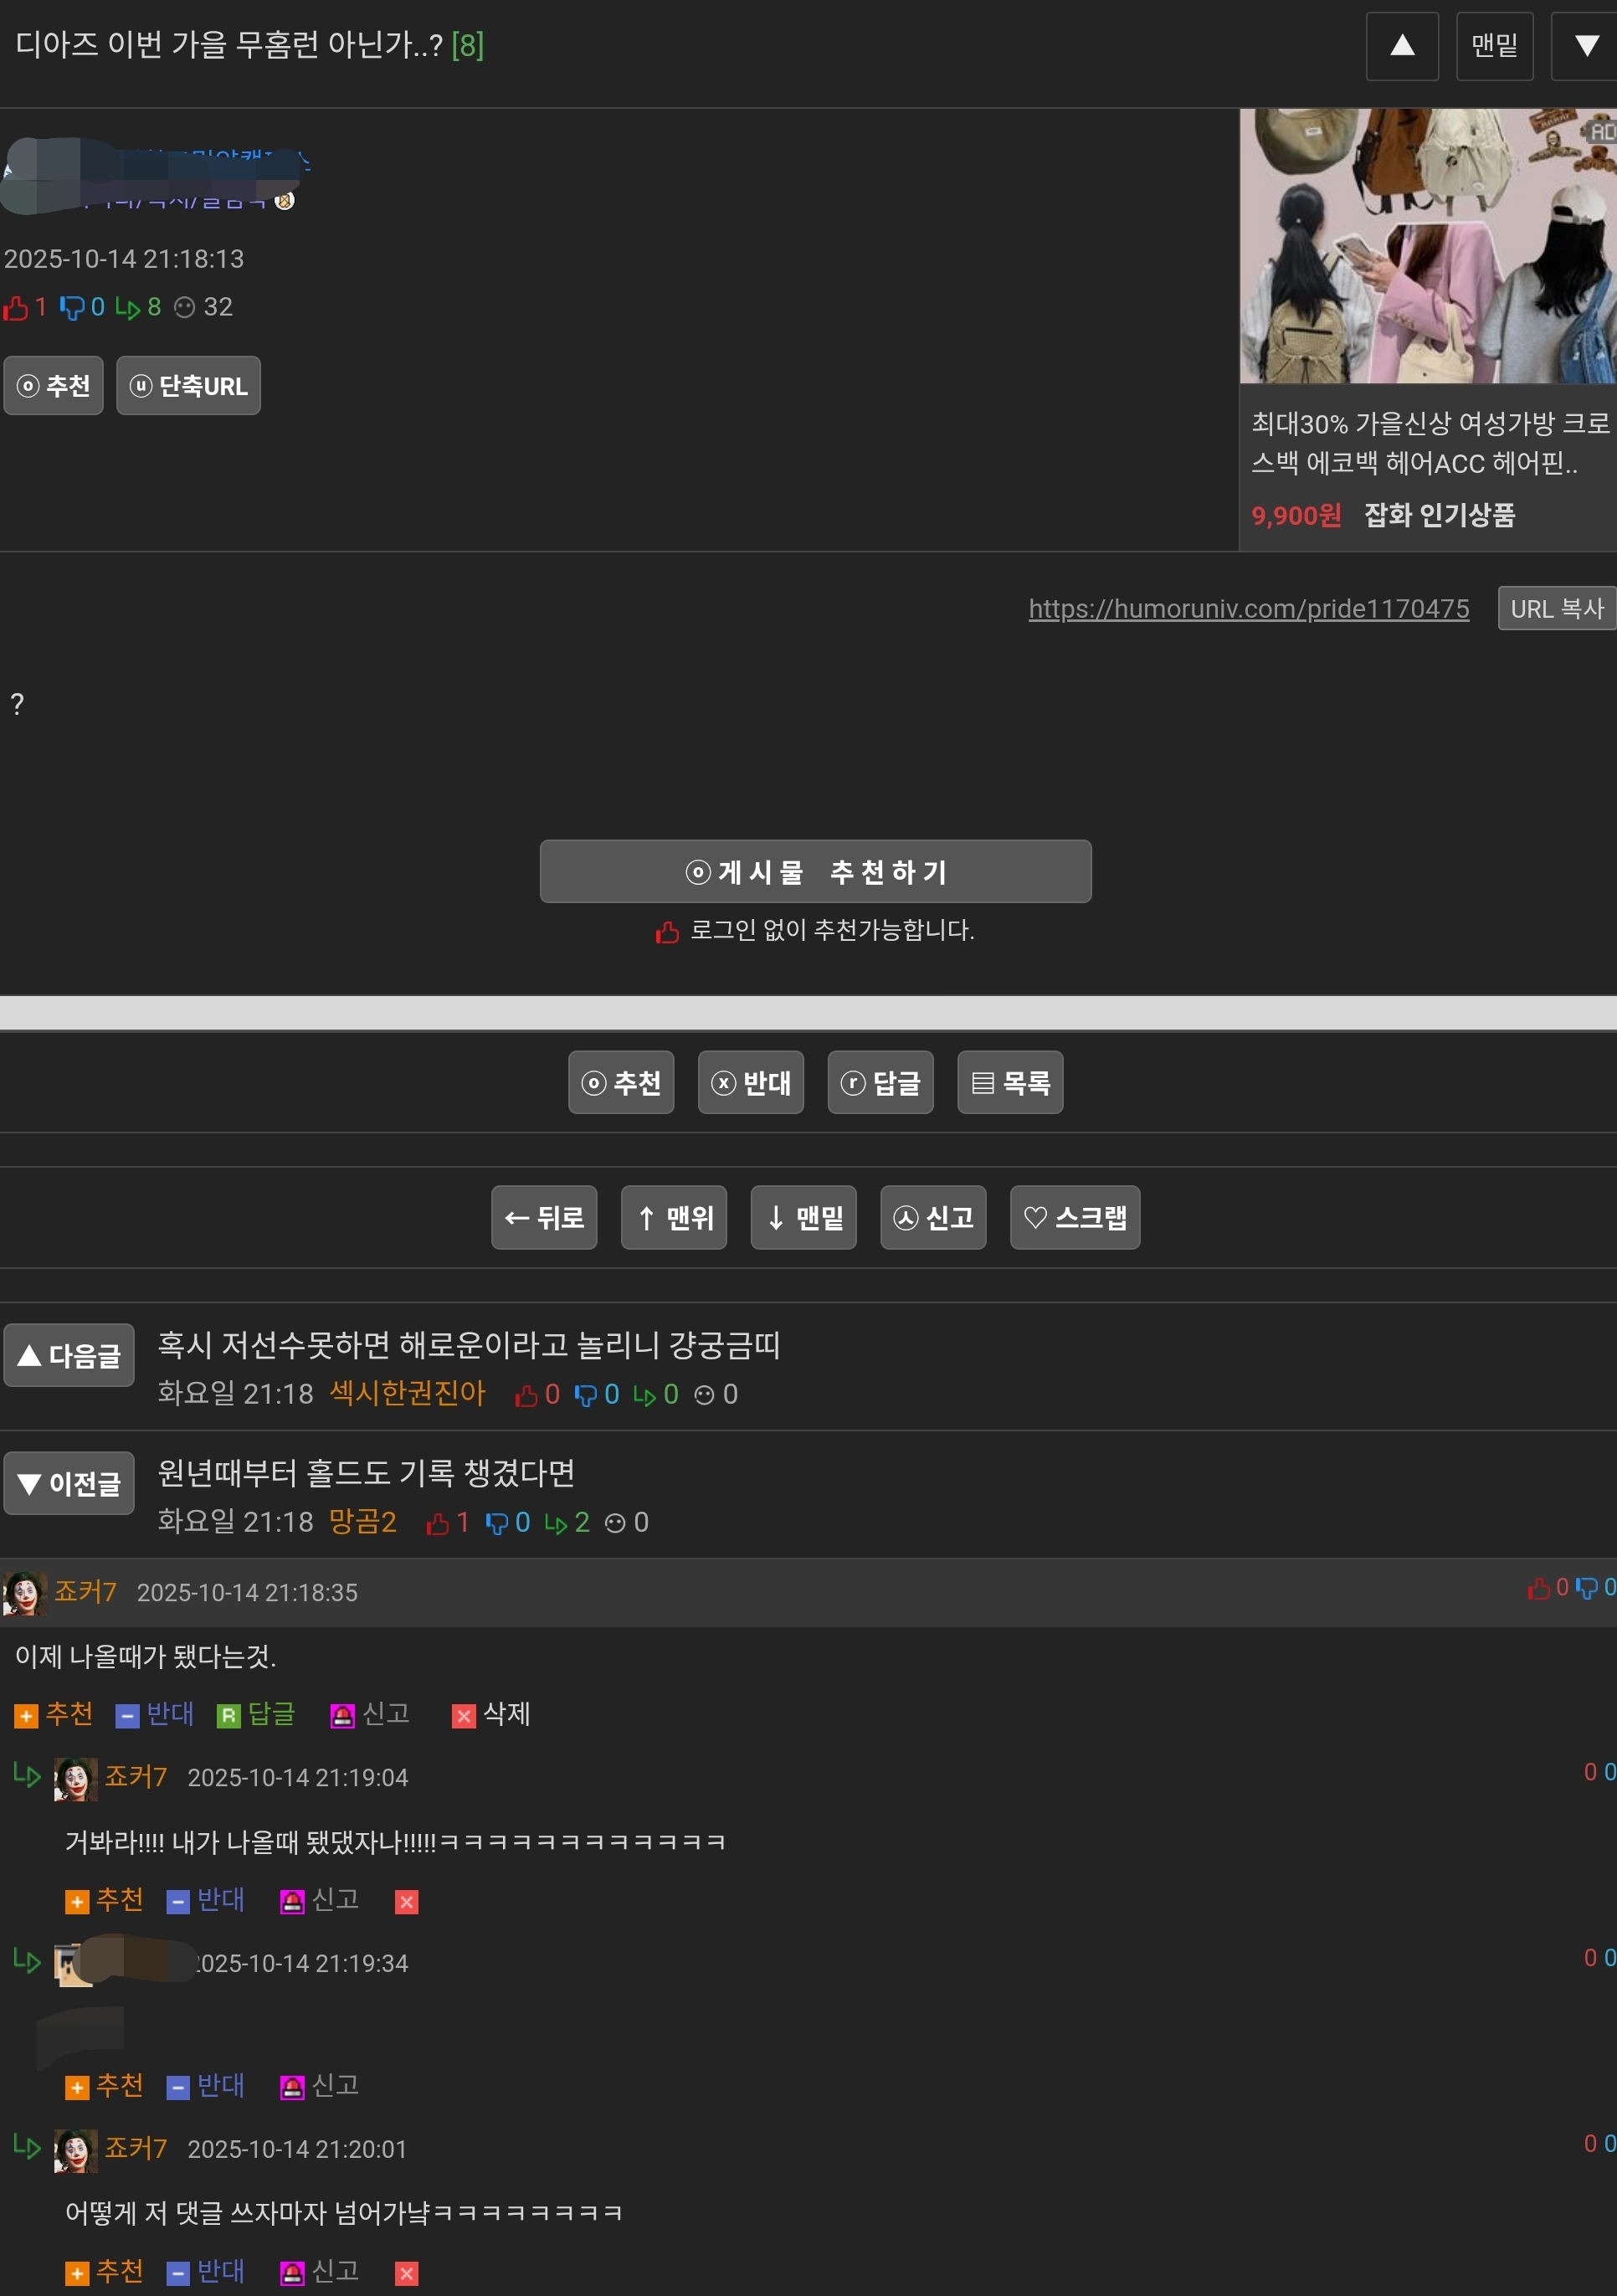Open the 목록 list view
Image resolution: width=1617 pixels, height=2296 pixels.
tap(1010, 1082)
